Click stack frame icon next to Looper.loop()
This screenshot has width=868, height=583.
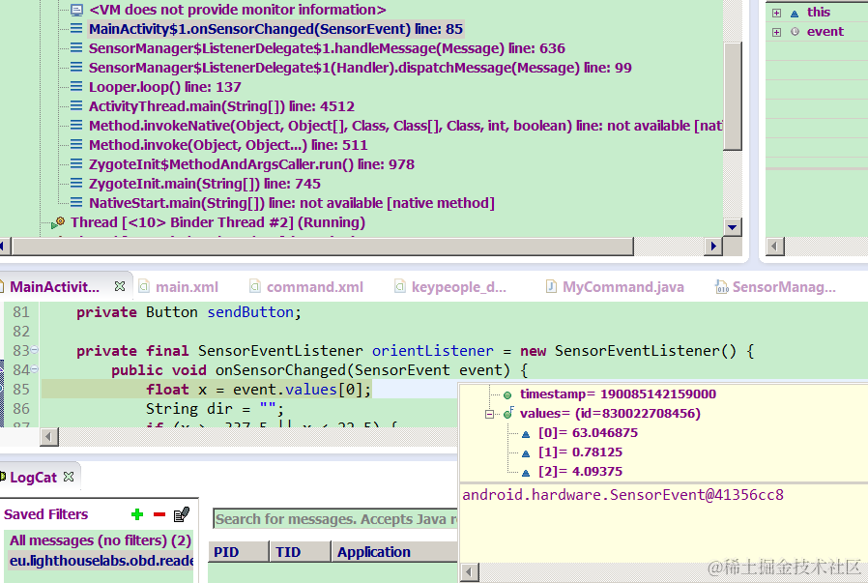click(x=76, y=86)
